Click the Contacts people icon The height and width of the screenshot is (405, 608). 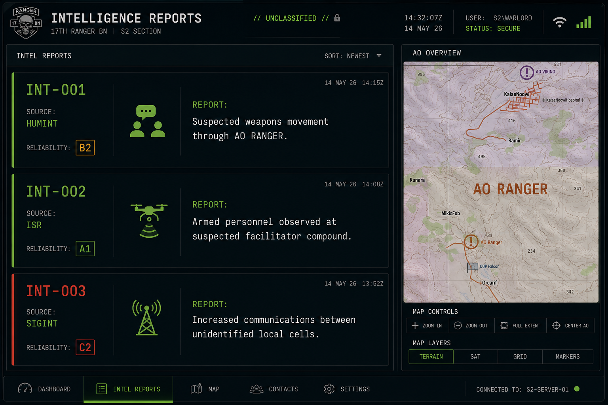pos(256,389)
